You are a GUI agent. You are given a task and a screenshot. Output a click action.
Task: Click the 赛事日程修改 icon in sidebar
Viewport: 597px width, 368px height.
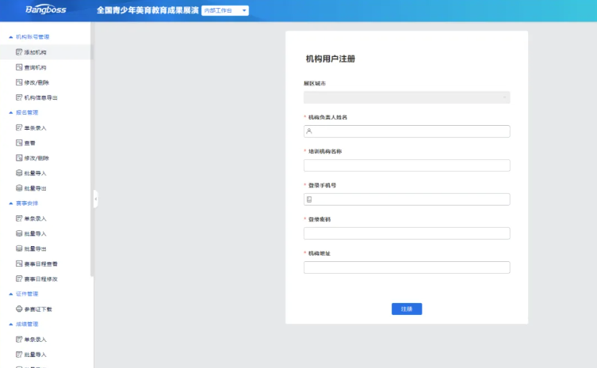coord(19,279)
